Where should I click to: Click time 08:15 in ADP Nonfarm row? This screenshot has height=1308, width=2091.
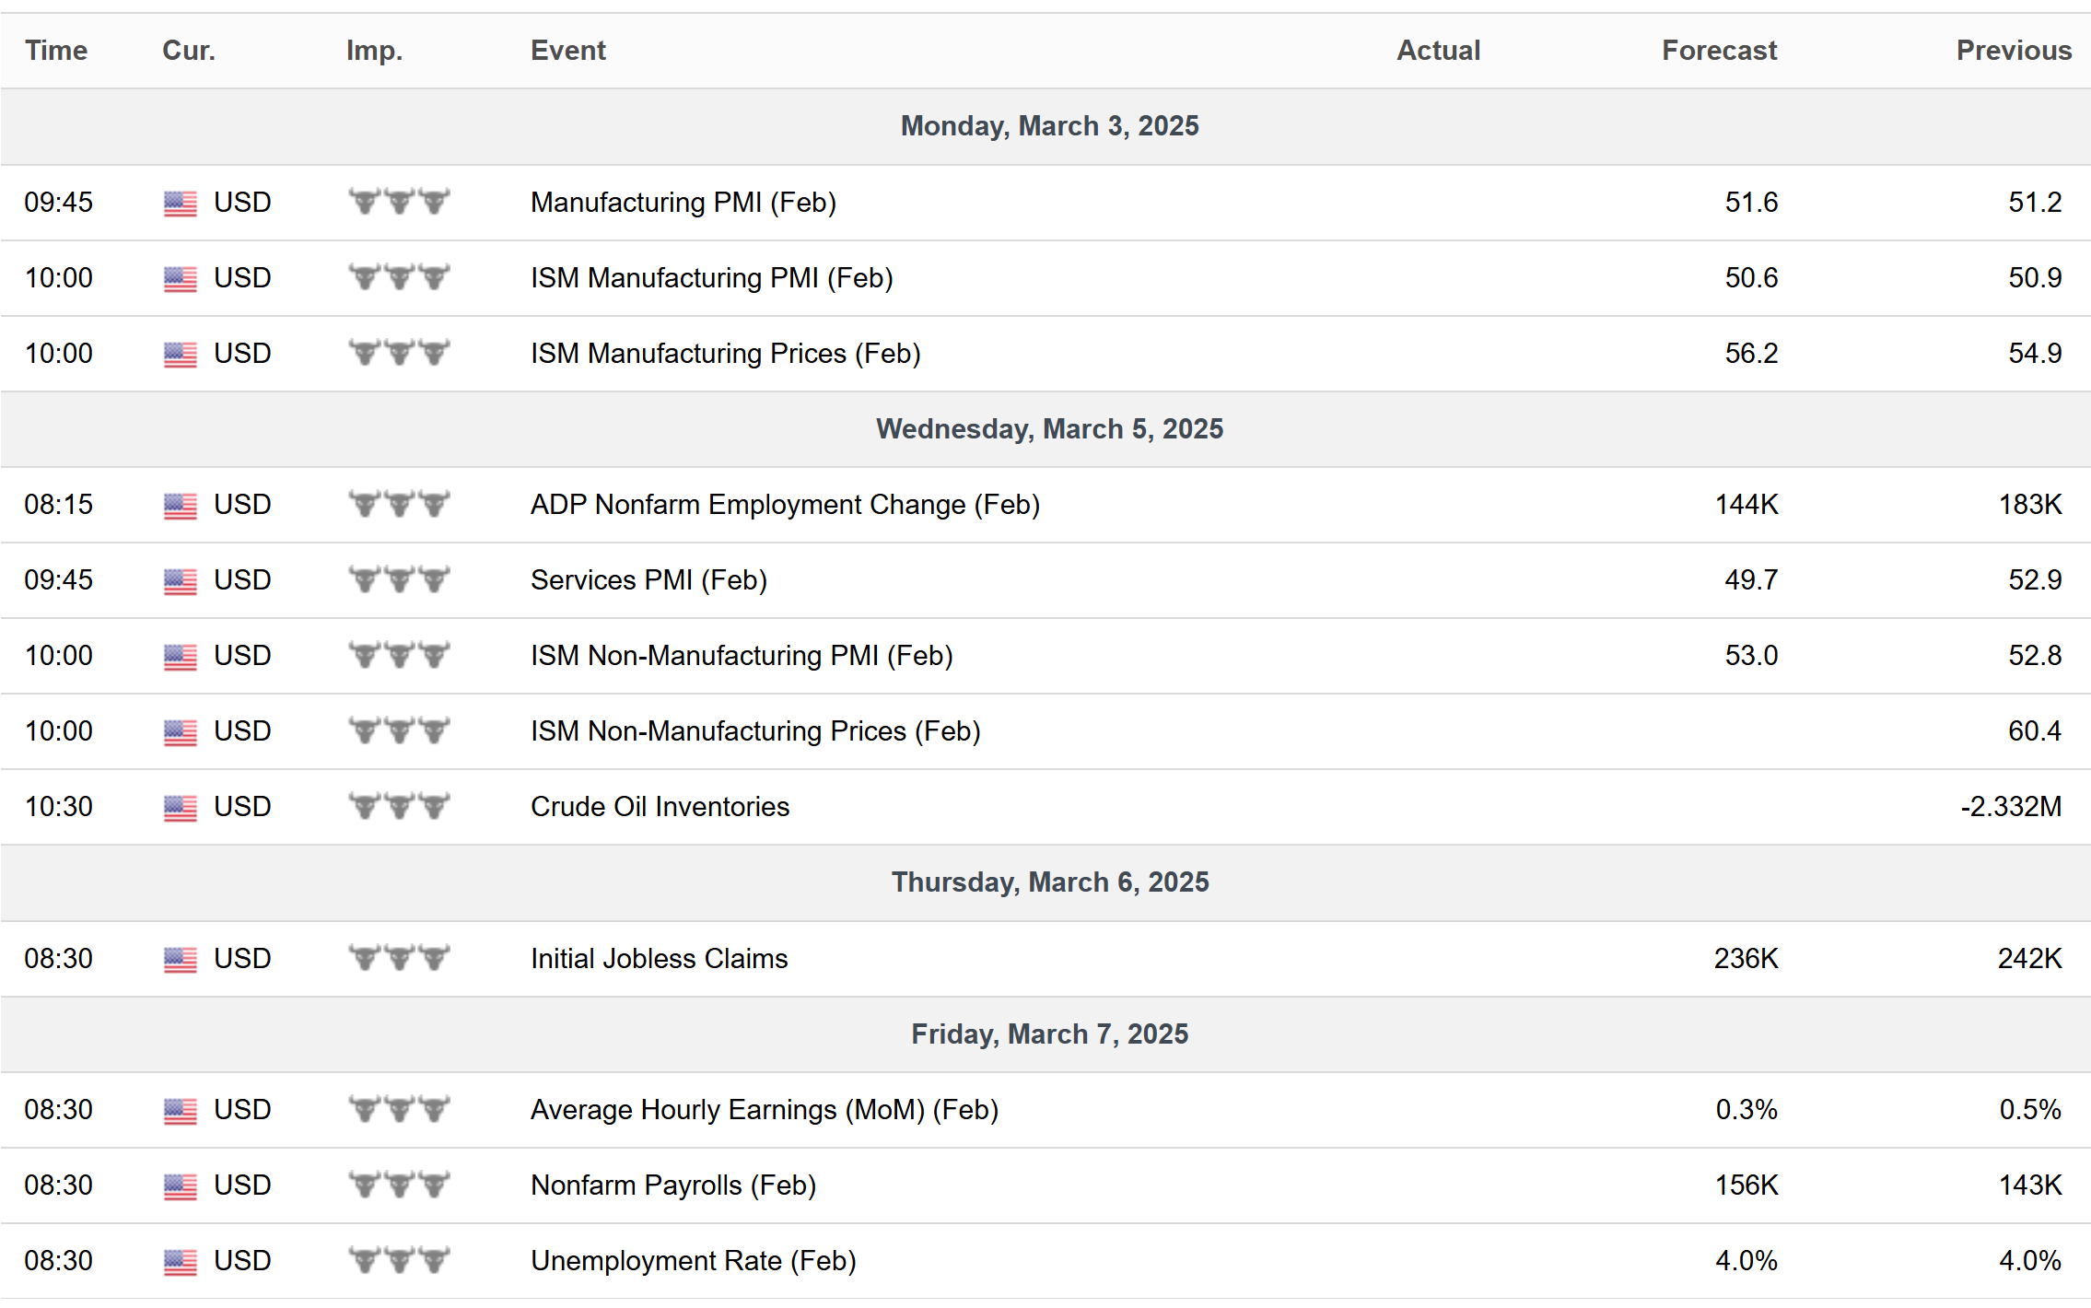point(59,505)
